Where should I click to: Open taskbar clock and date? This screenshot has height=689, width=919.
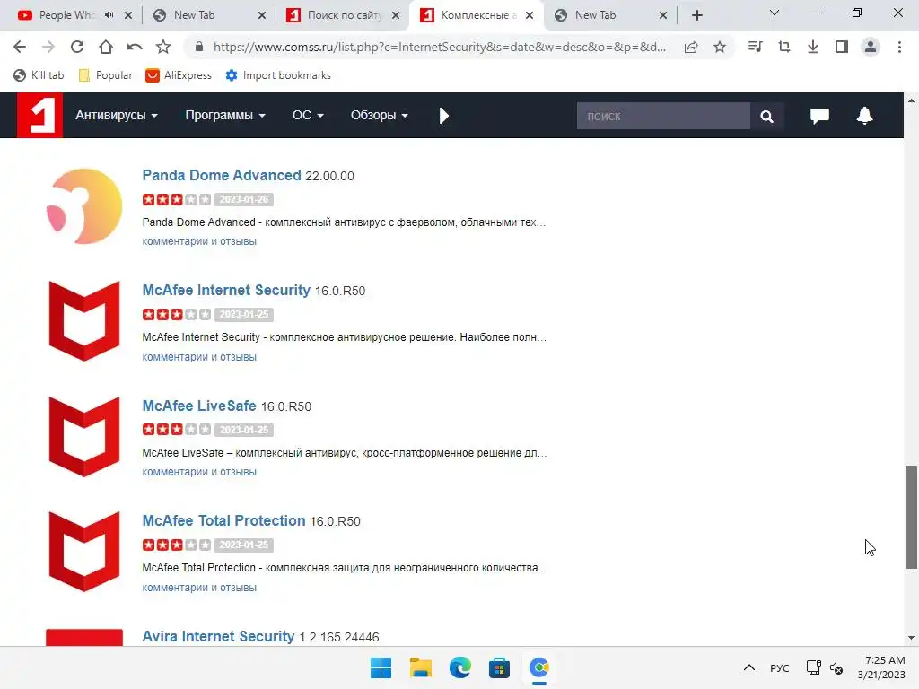pyautogui.click(x=881, y=667)
